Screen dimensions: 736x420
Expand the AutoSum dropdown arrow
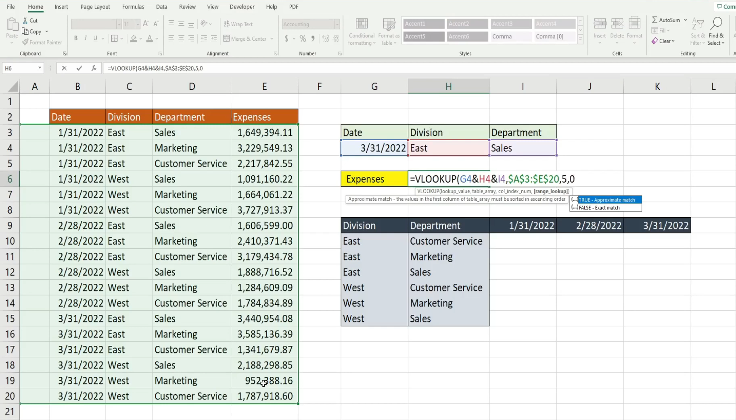click(x=685, y=20)
